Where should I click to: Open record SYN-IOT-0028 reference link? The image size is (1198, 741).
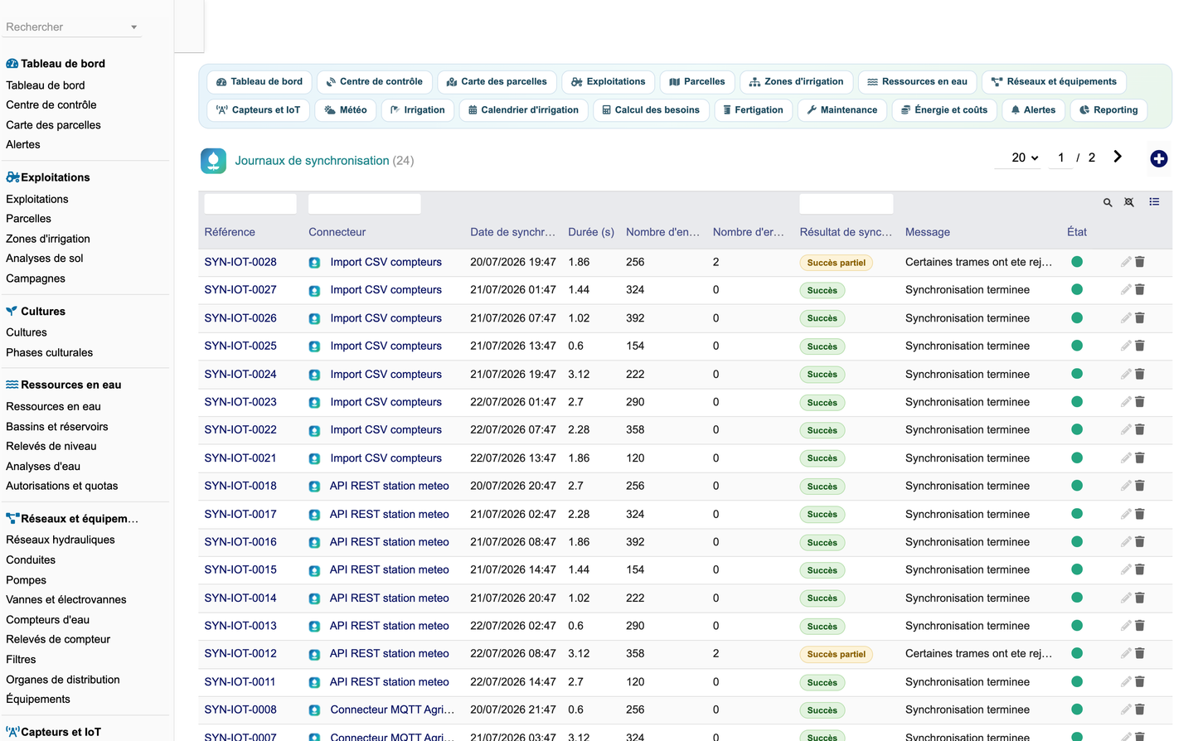(240, 262)
